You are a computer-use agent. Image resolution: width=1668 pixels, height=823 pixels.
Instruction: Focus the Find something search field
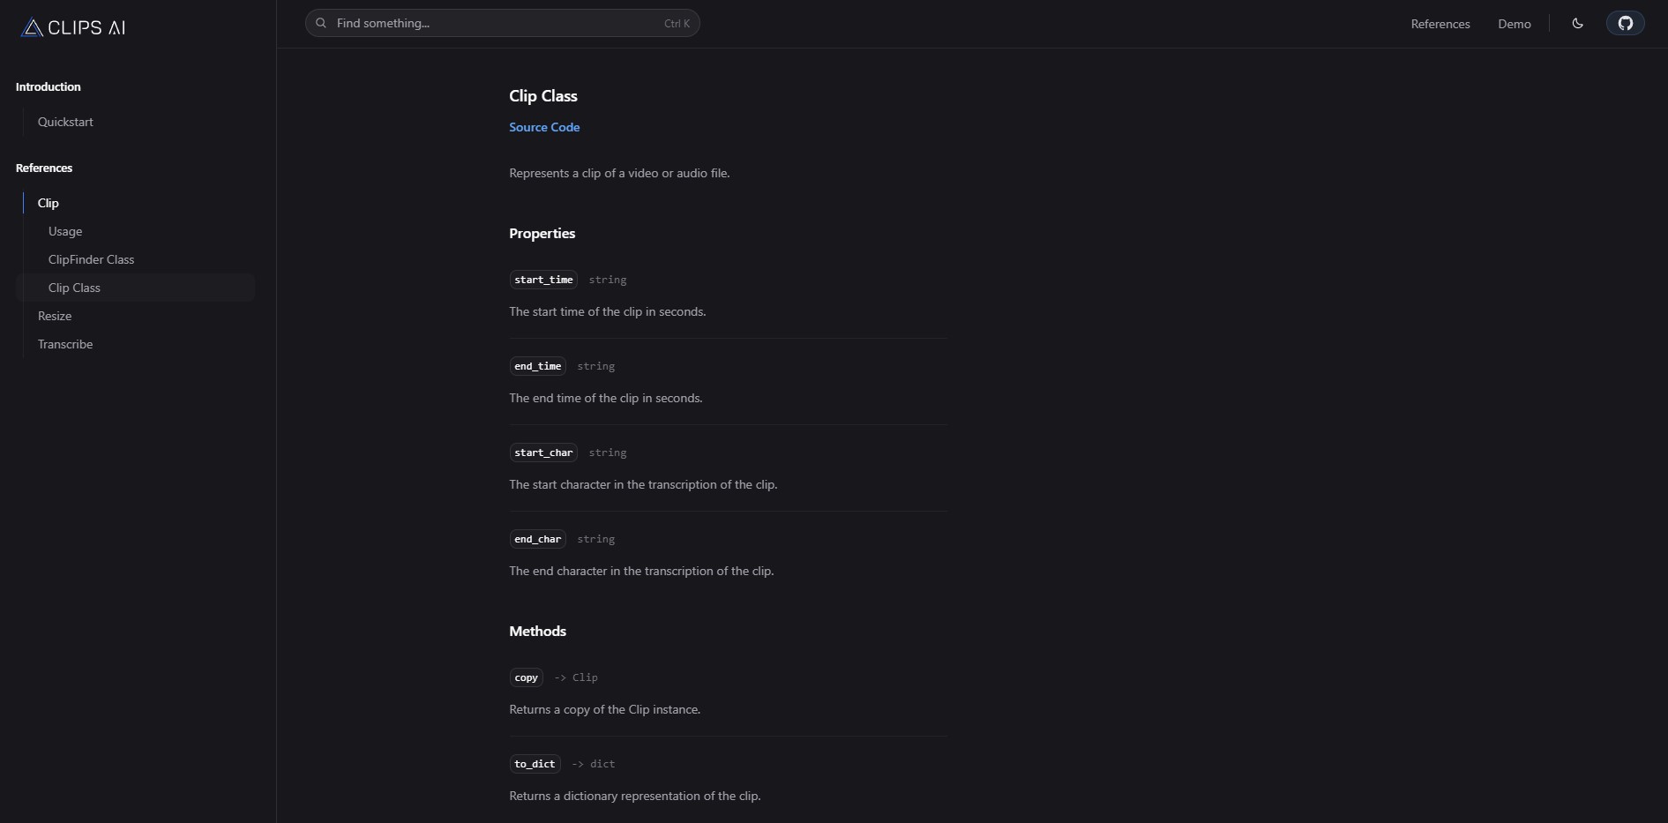[x=502, y=23]
